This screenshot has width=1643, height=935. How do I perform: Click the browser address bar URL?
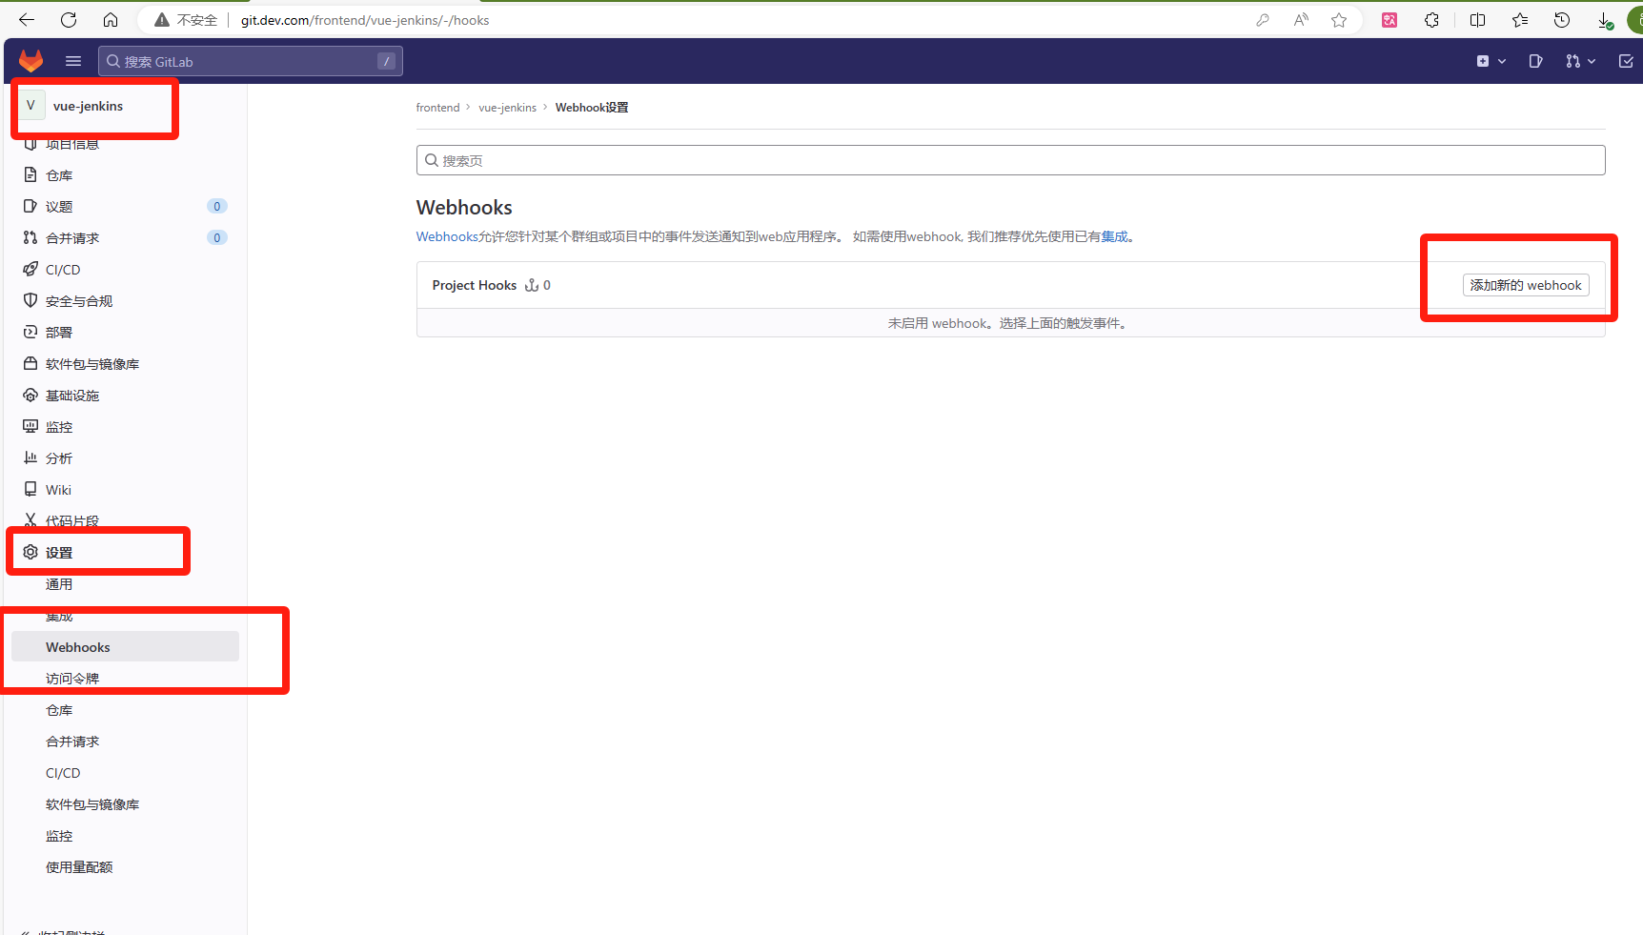(x=365, y=20)
